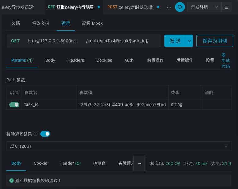Open the response Header (8) tab
238x189 pixels.
point(70,163)
